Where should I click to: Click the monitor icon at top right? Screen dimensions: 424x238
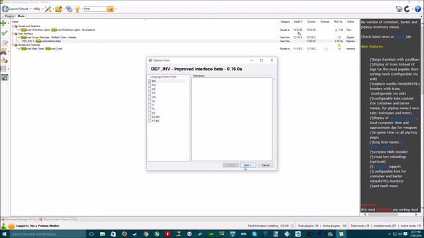[399, 9]
